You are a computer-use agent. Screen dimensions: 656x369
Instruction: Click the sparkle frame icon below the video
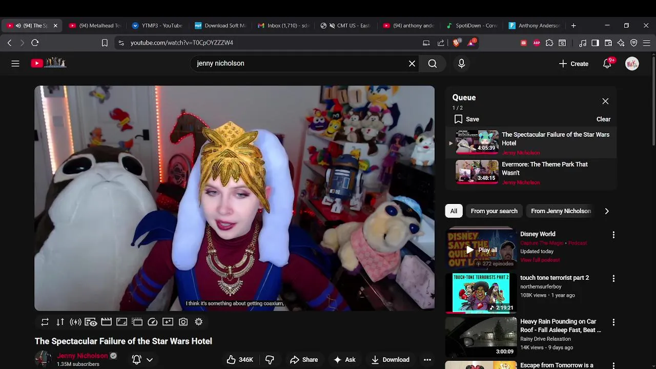pyautogui.click(x=168, y=322)
